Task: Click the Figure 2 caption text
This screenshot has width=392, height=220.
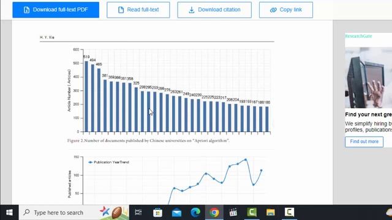Action: click(x=148, y=141)
